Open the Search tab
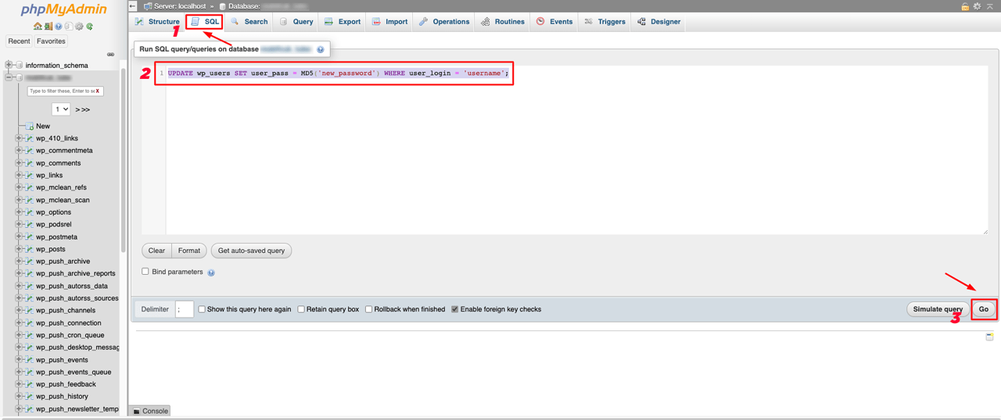 [249, 22]
